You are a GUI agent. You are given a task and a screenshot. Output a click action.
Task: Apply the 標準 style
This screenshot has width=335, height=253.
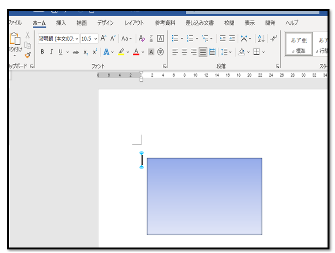(x=298, y=44)
